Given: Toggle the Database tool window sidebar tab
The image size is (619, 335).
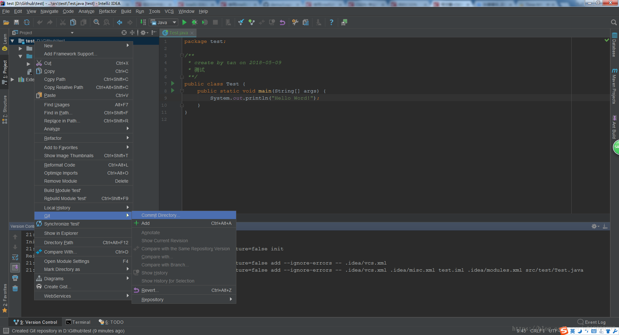Looking at the screenshot, I should click(x=614, y=45).
